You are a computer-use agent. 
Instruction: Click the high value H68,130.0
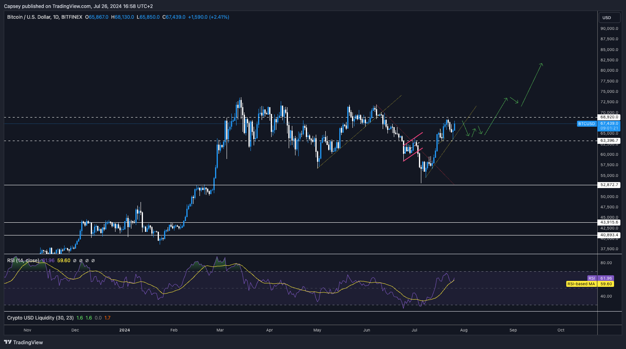pos(123,17)
